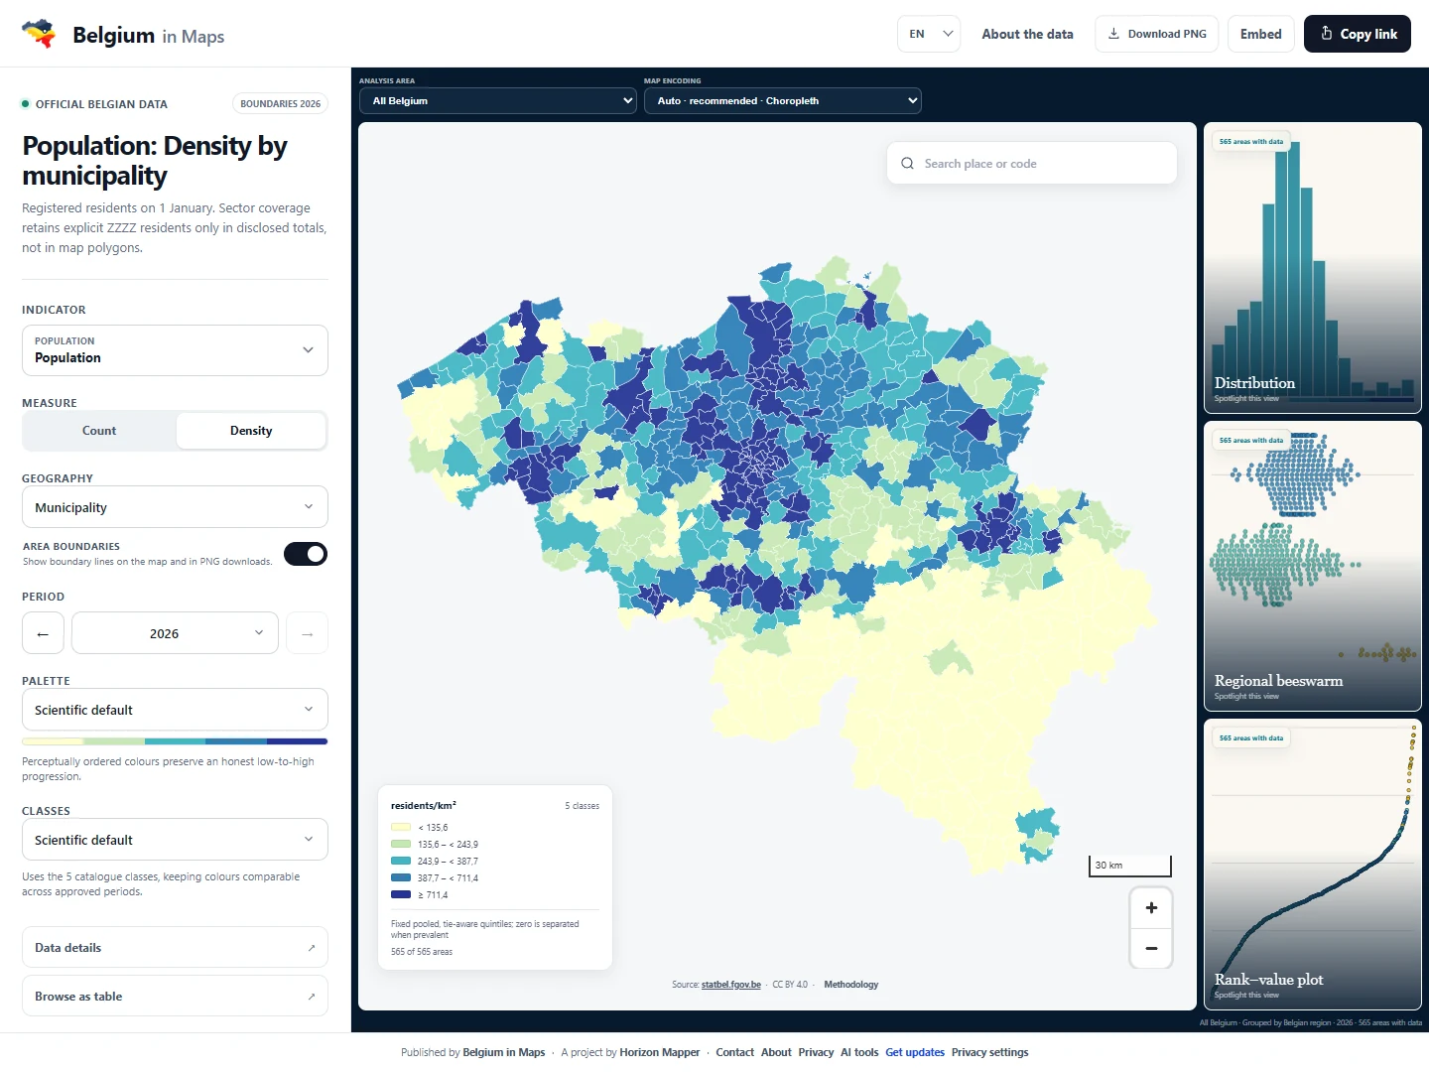Click the medium blue 387.7 legend swatch
This screenshot has width=1429, height=1072.
coord(401,877)
